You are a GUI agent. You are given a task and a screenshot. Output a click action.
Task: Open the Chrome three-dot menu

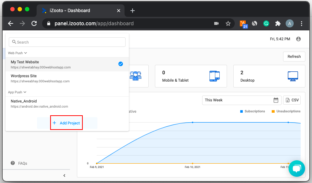coord(301,23)
